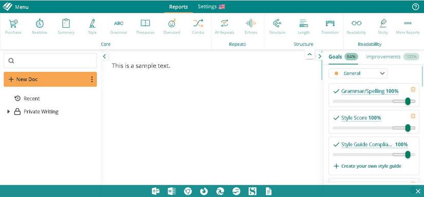Click the Style Score card bookmark icon
424x197 pixels.
(x=413, y=116)
